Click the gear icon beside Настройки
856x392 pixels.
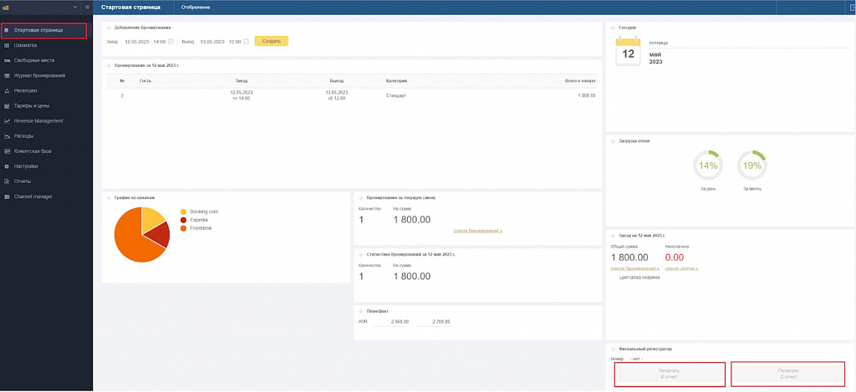(7, 166)
